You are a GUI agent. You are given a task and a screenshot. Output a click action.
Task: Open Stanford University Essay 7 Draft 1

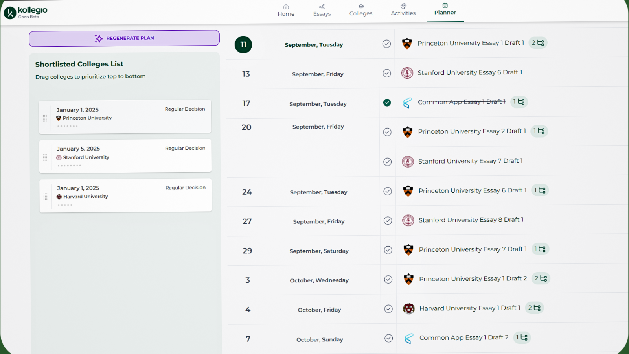point(470,161)
